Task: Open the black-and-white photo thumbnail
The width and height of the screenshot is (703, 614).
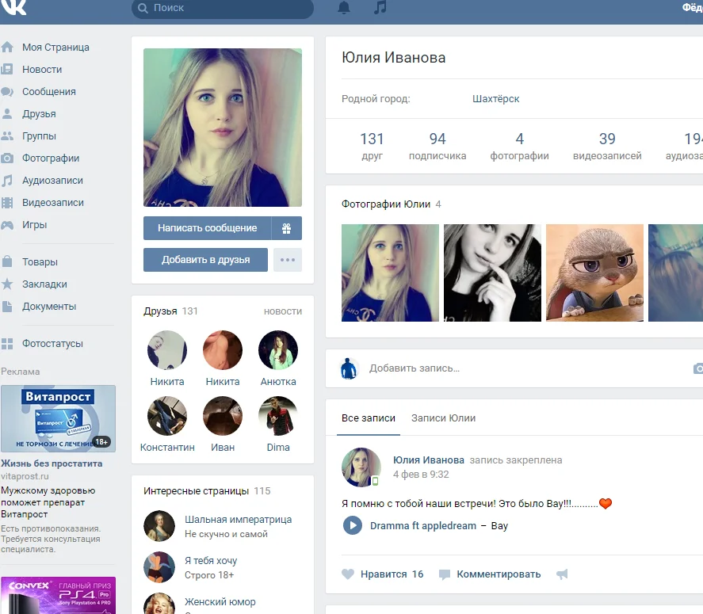Action: (x=492, y=273)
